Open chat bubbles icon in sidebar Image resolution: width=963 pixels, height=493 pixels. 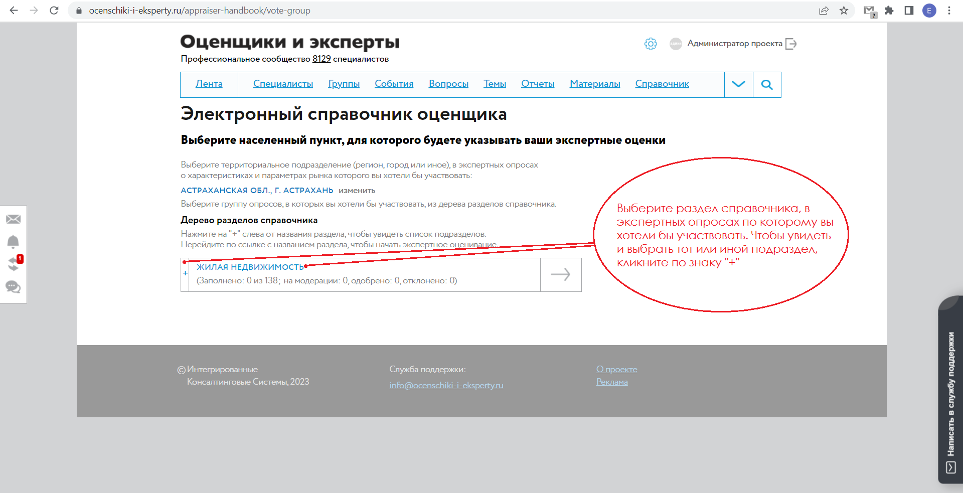(x=13, y=287)
